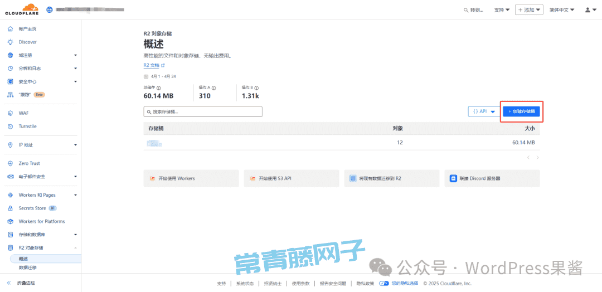Viewport: 602px width, 292px height.
Task: Expand the Workers 和 Pages arrow
Action: click(75, 195)
